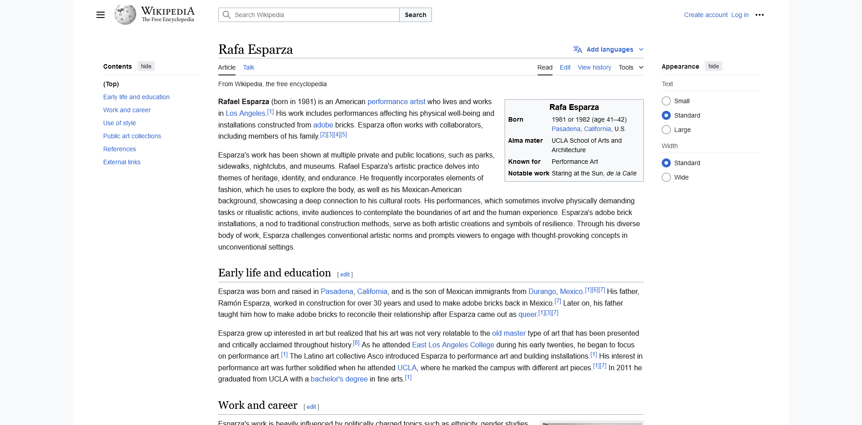
Task: Open the hamburger main menu
Action: click(101, 15)
